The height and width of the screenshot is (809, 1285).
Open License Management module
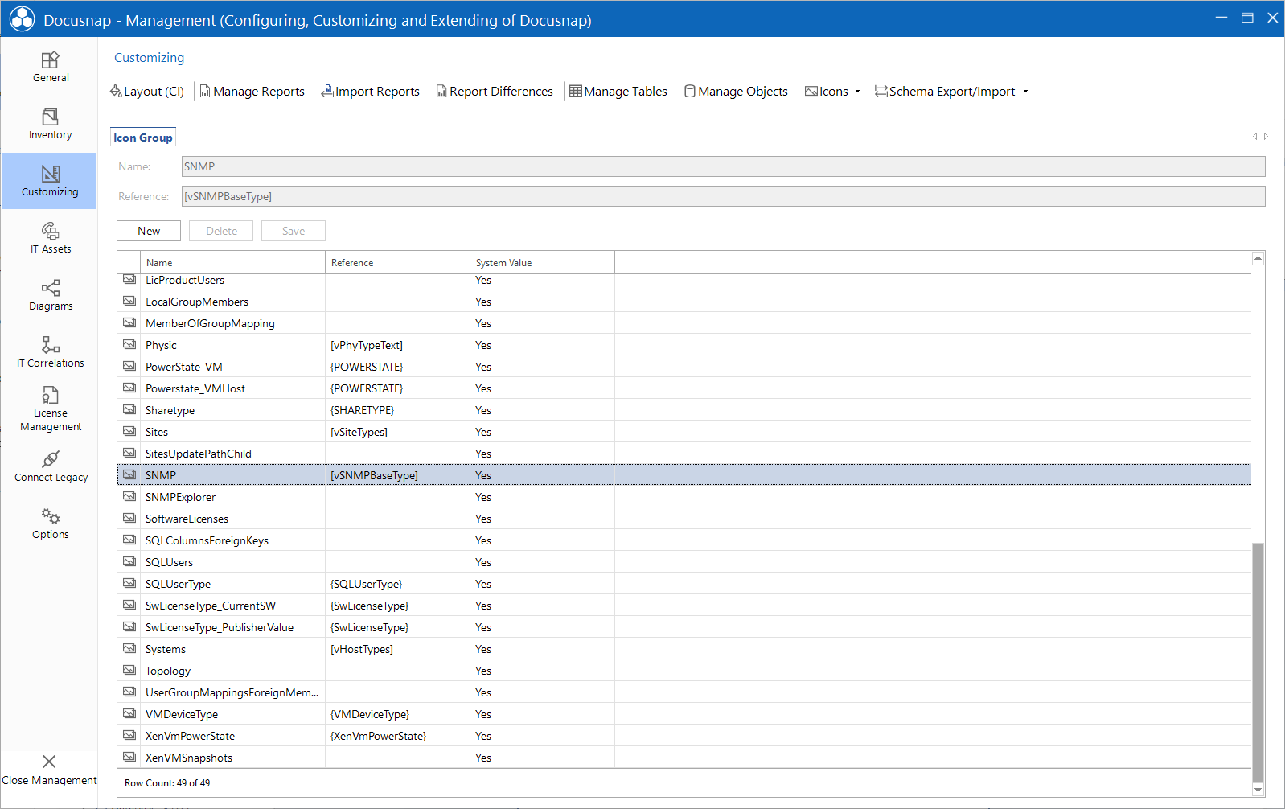click(x=50, y=409)
